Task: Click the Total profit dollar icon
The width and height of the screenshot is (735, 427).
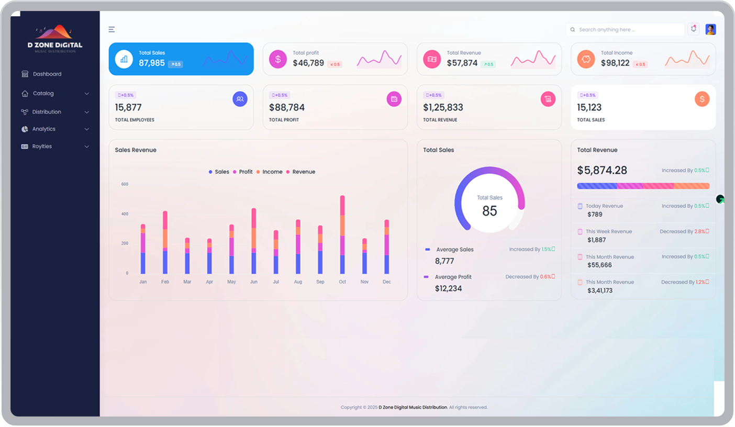Action: click(278, 59)
